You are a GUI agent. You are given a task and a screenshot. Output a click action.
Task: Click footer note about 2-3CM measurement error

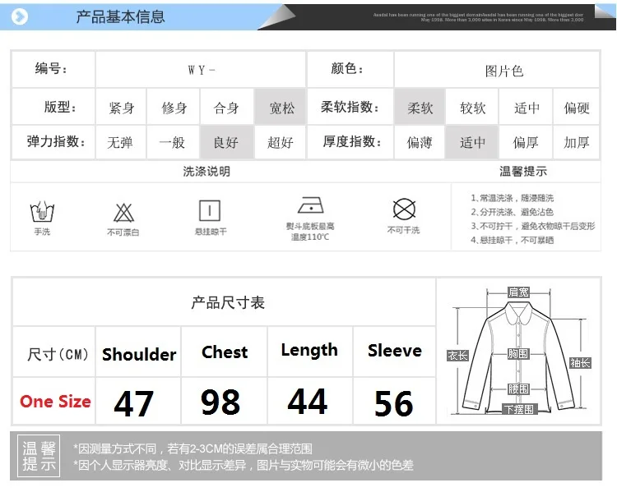pyautogui.click(x=193, y=448)
